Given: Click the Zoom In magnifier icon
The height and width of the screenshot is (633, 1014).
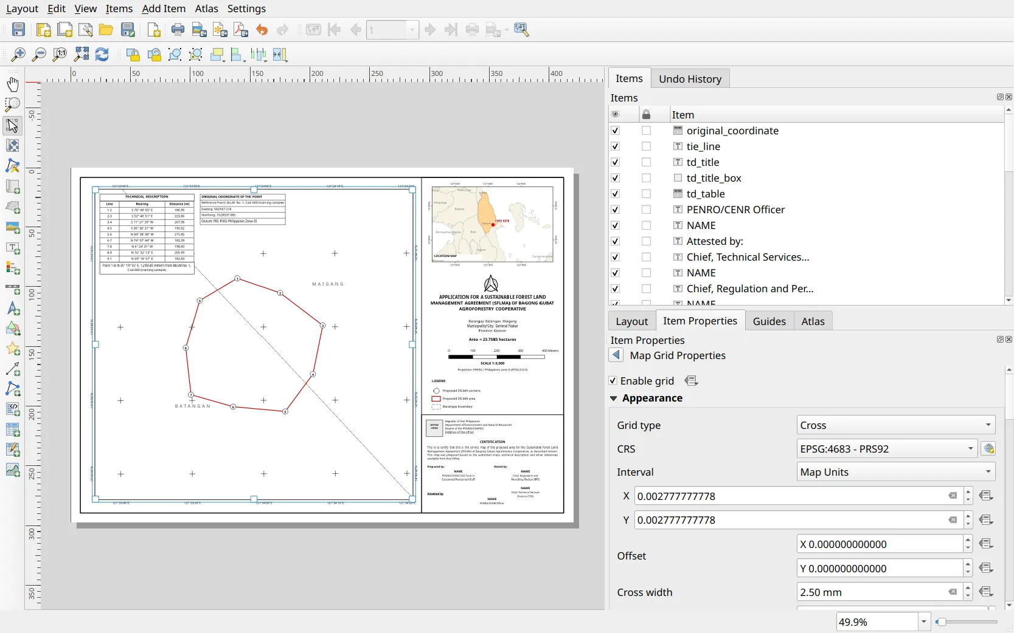Looking at the screenshot, I should [x=19, y=55].
